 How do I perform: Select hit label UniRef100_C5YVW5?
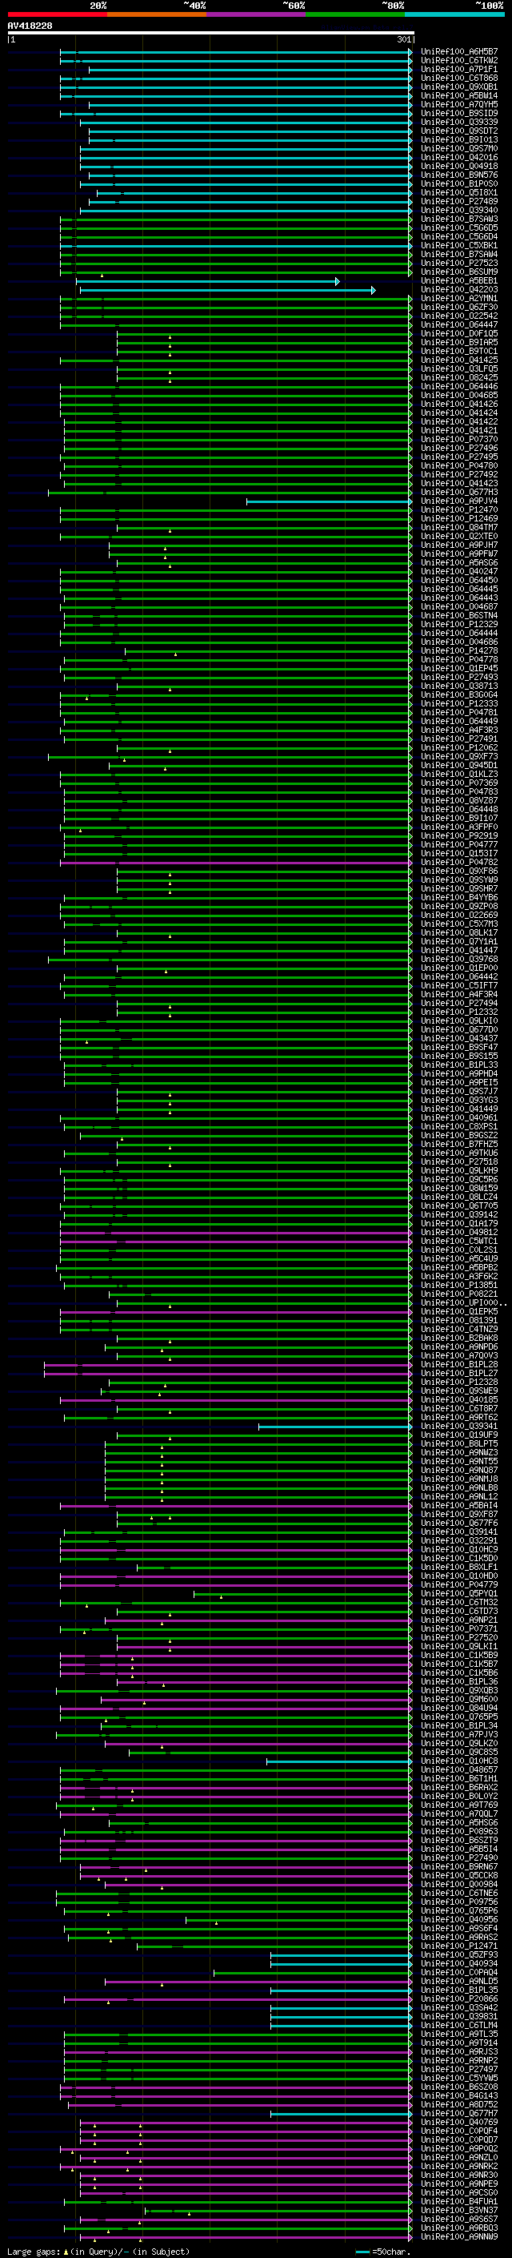point(459,2078)
